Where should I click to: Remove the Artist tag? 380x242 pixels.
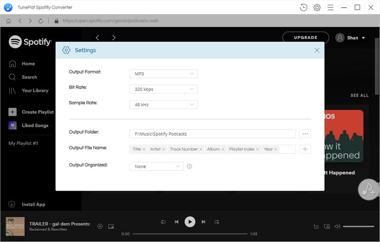(164, 149)
